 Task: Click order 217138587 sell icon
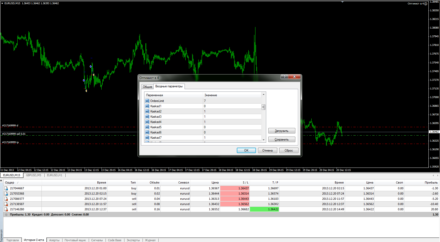pyautogui.click(x=6, y=204)
